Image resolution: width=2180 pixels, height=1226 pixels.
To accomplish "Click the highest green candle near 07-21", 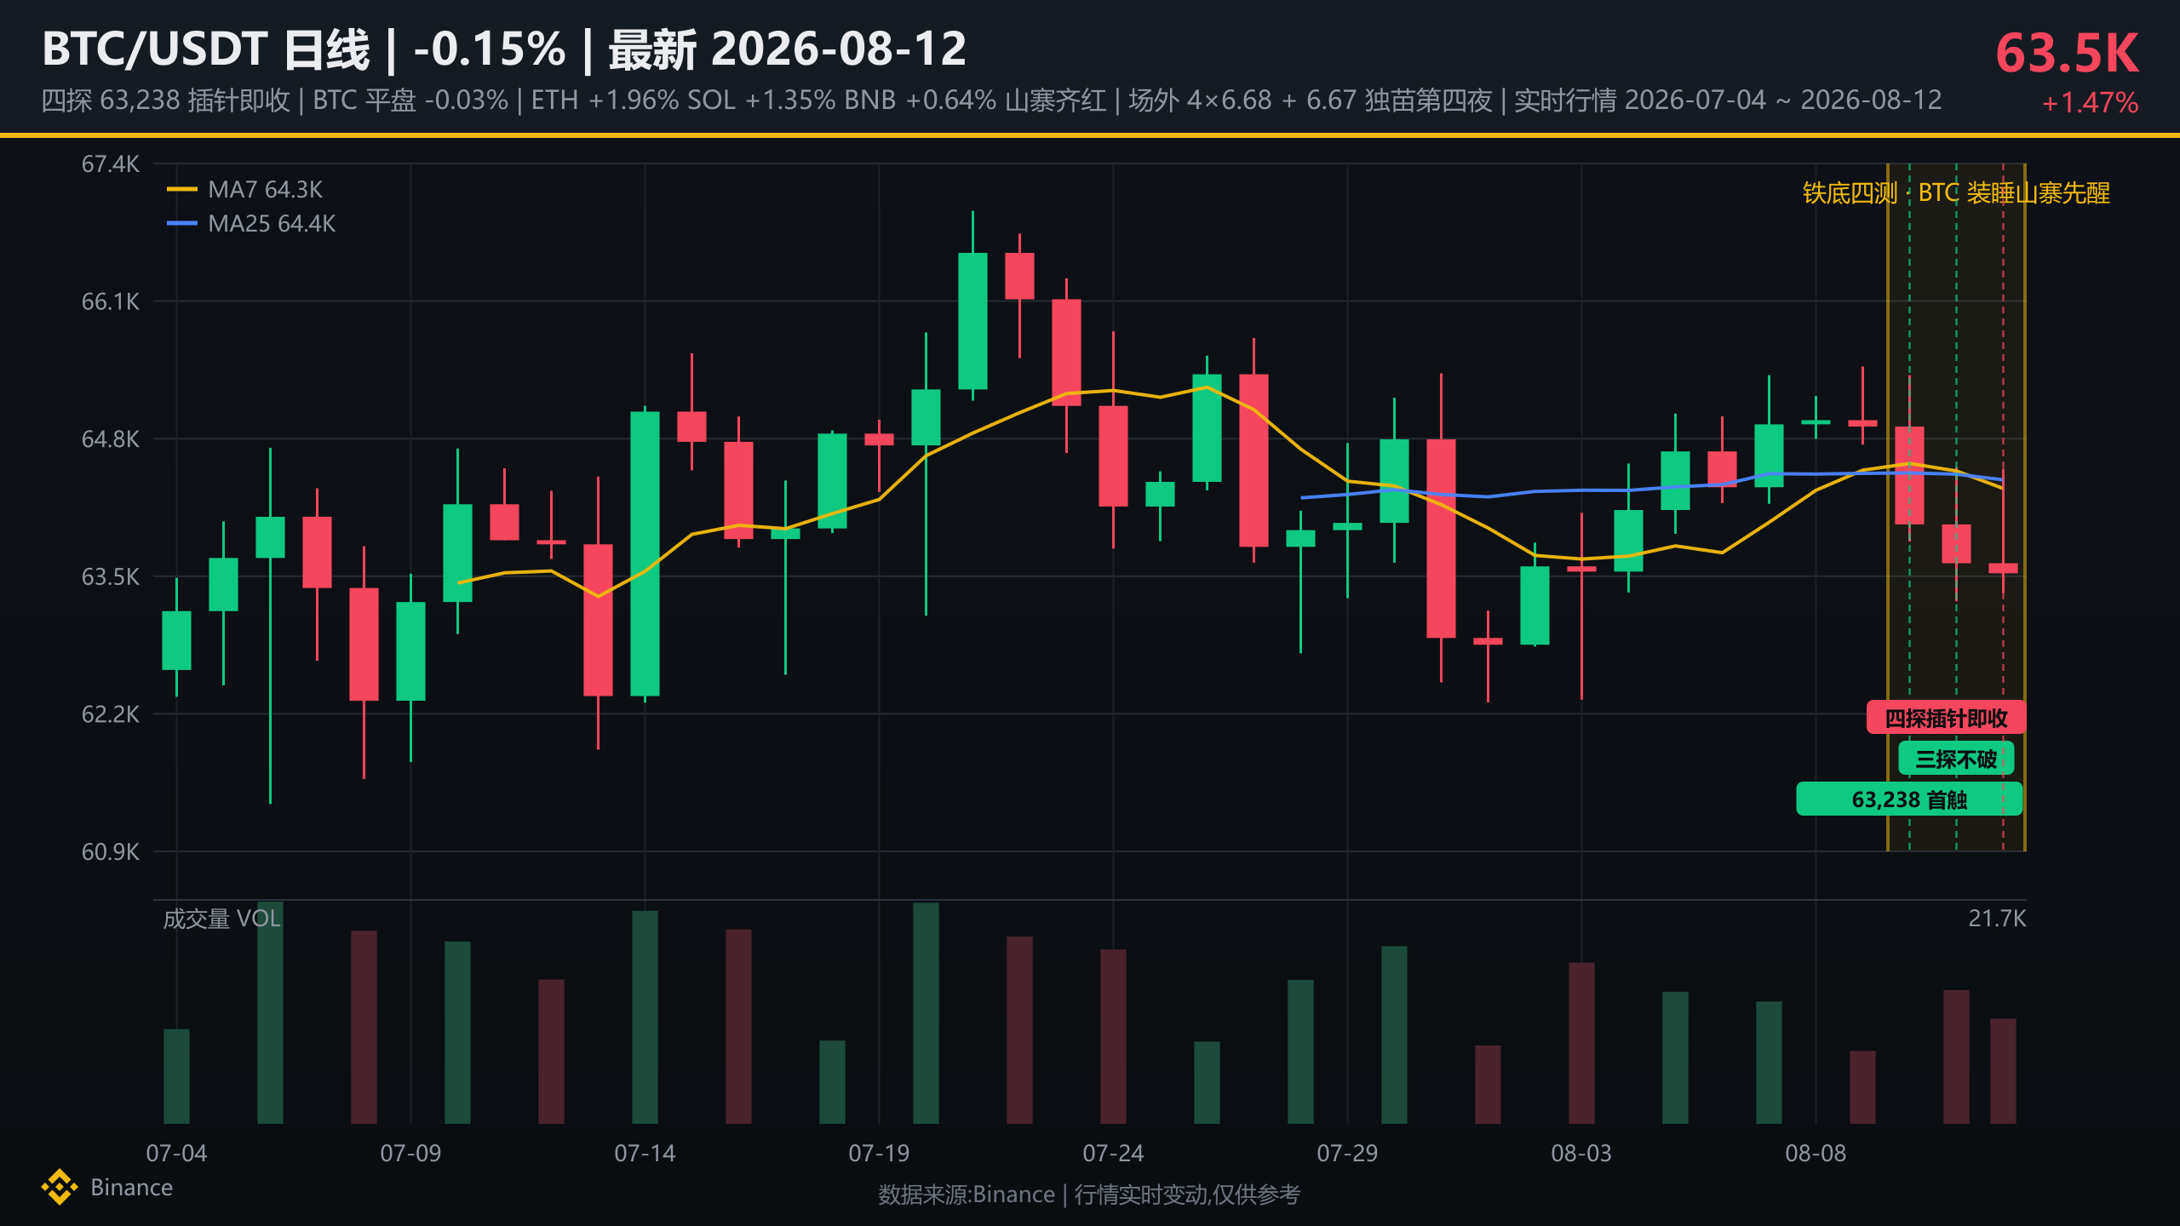I will (x=972, y=321).
